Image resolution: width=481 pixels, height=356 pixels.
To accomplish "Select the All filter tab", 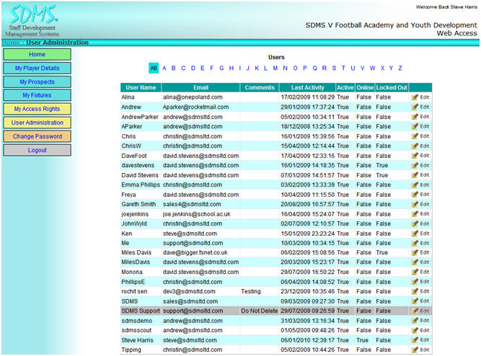I will (154, 68).
